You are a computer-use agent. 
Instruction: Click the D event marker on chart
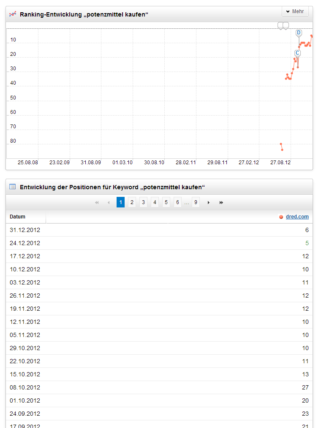pyautogui.click(x=299, y=33)
